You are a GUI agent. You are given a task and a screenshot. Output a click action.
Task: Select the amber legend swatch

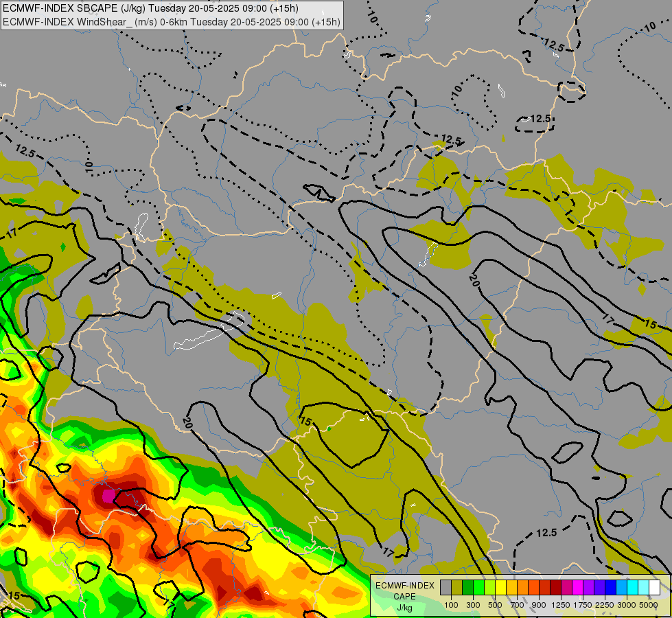tap(511, 587)
